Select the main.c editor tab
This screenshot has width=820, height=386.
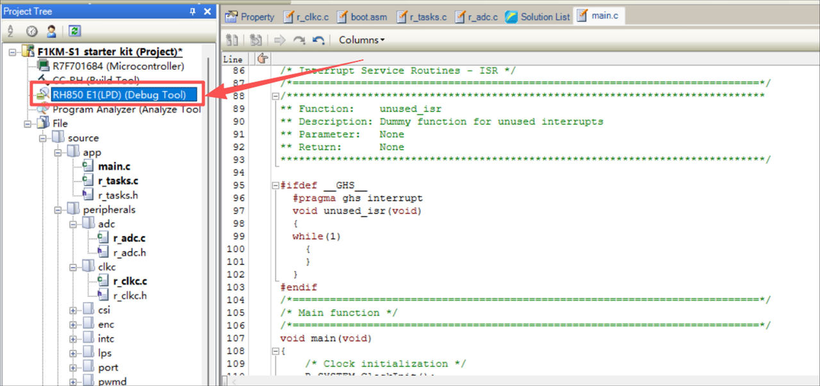click(x=598, y=16)
